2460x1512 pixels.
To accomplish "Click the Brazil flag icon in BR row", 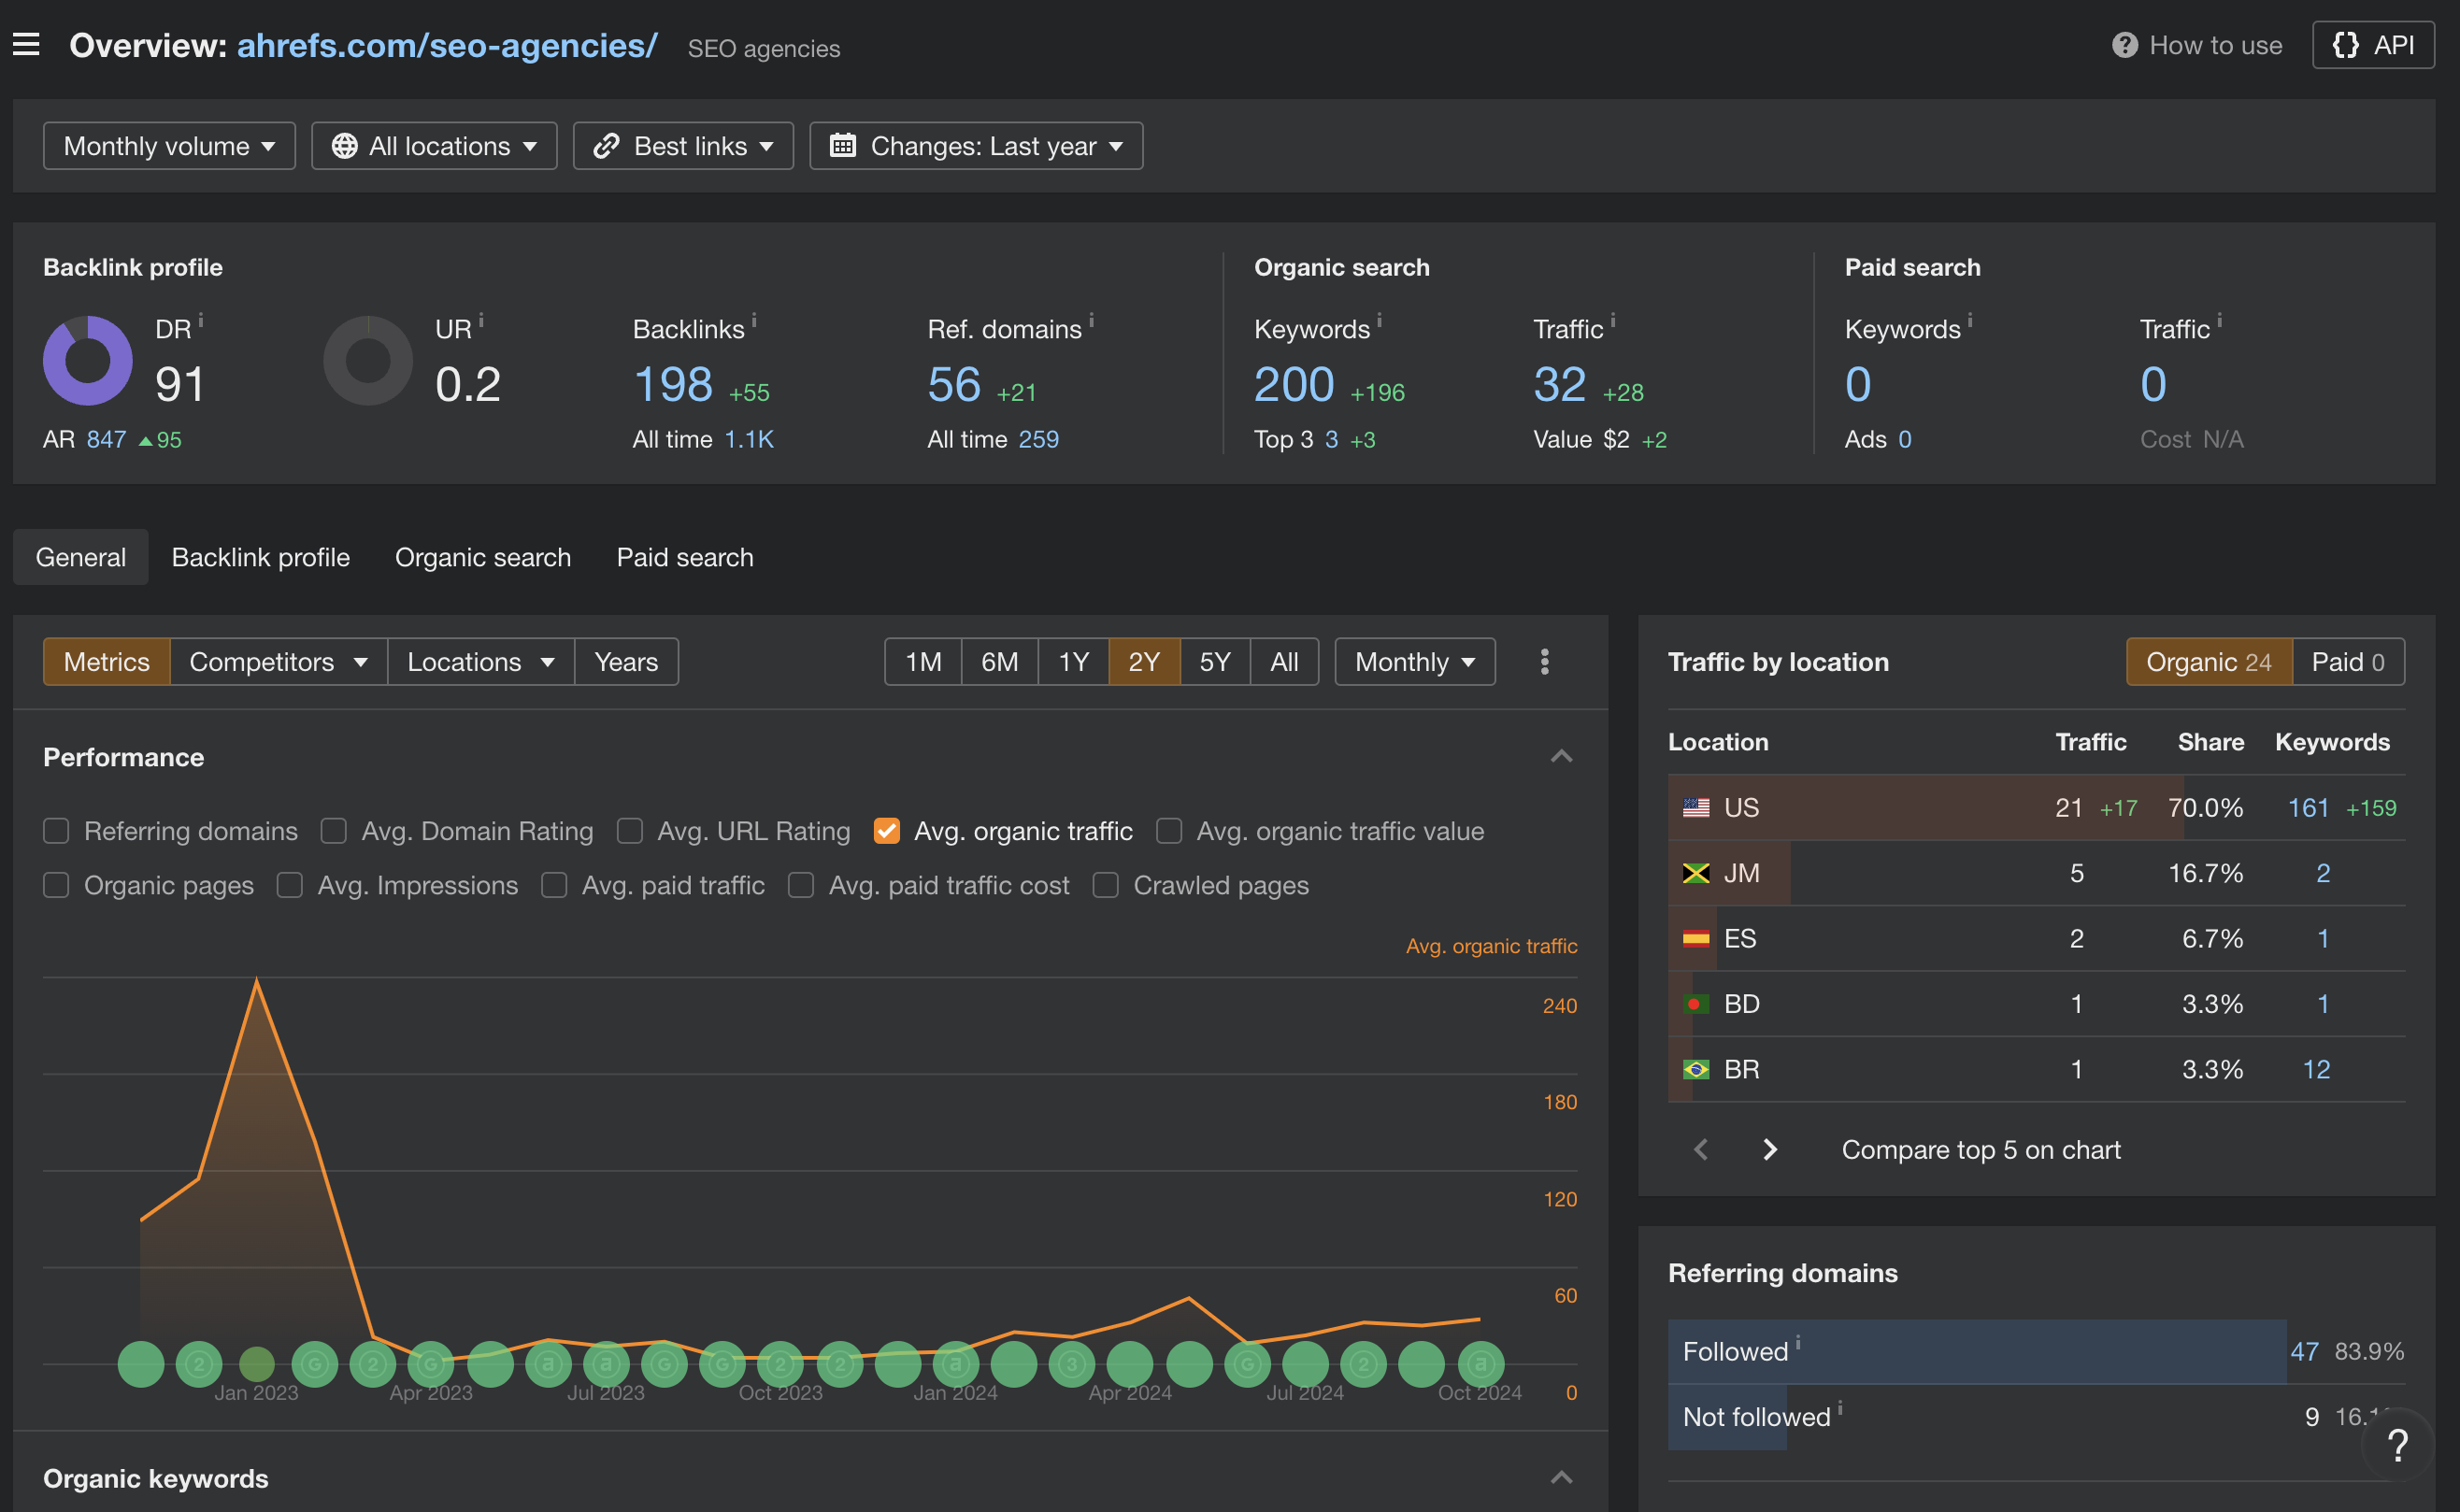I will (x=1696, y=1070).
